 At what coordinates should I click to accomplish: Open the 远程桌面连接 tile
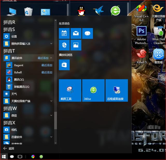[x=116, y=90]
